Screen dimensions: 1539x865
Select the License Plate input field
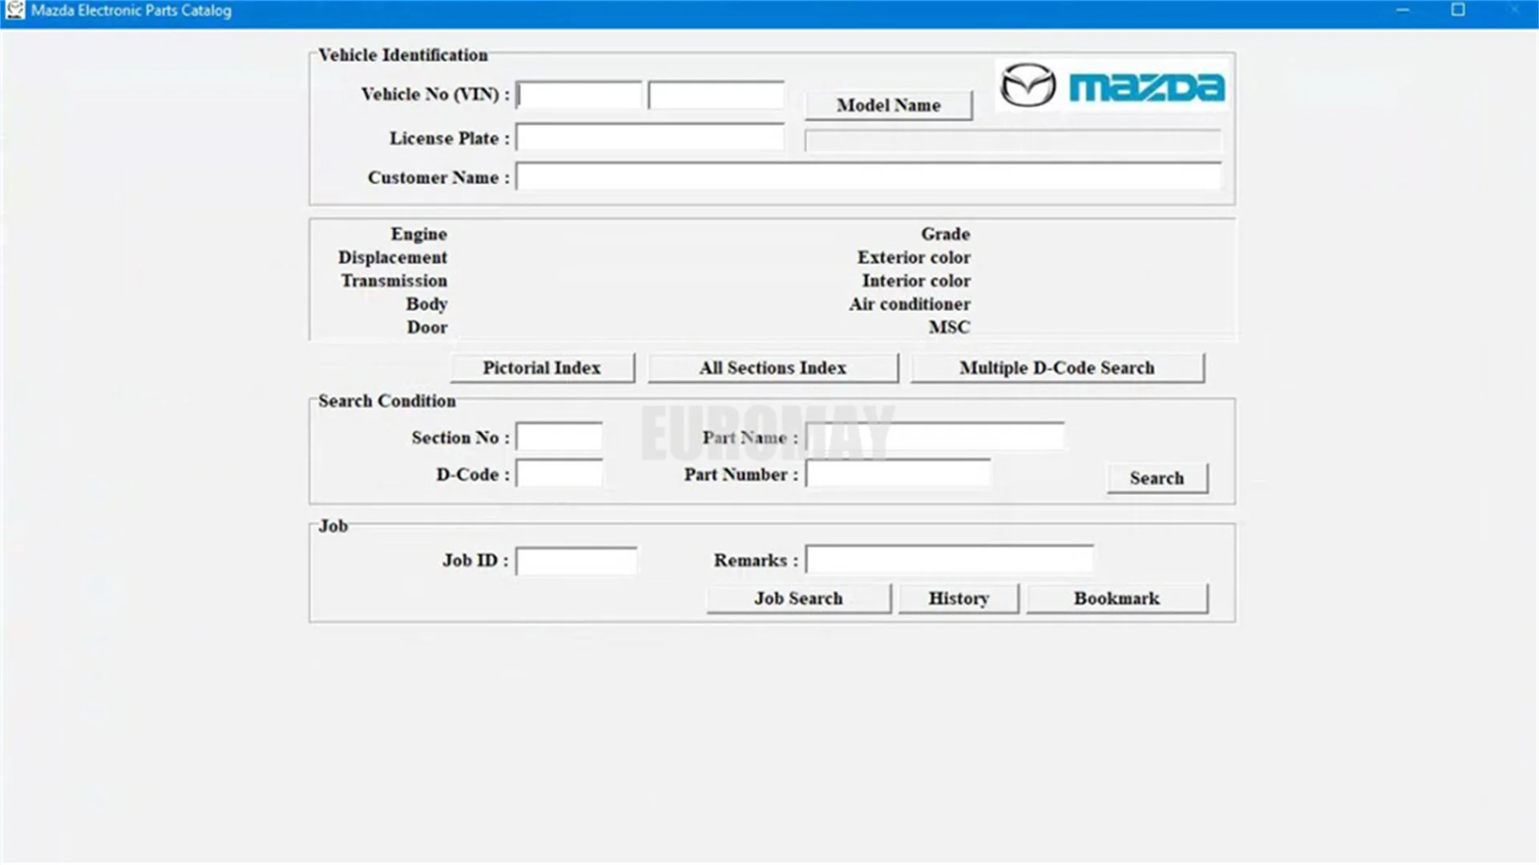tap(651, 136)
